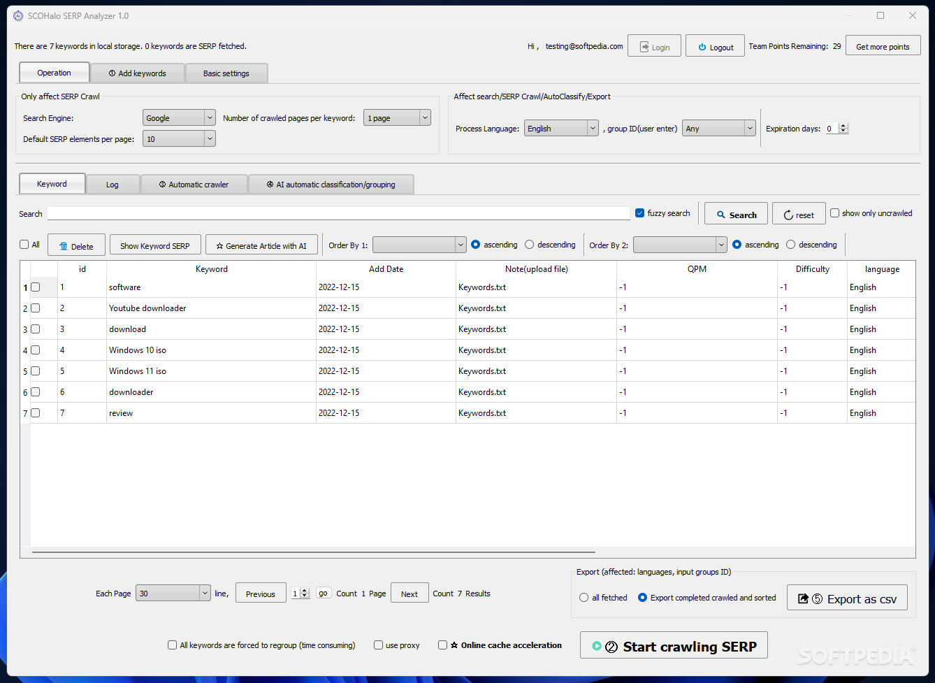Click the go button

click(323, 593)
